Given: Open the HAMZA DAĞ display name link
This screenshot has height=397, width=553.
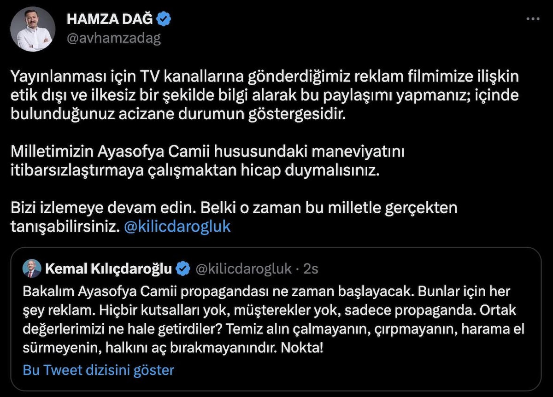Looking at the screenshot, I should (110, 19).
